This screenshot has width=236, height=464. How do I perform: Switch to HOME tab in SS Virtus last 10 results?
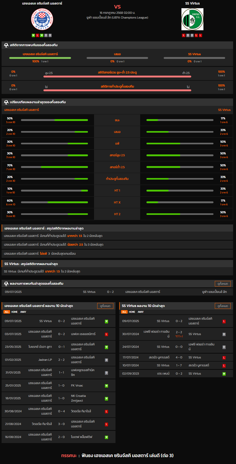pyautogui.click(x=132, y=312)
